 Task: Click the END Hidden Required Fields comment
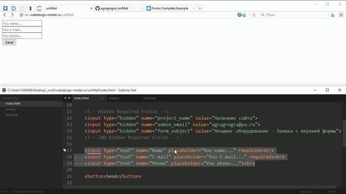[132, 137]
